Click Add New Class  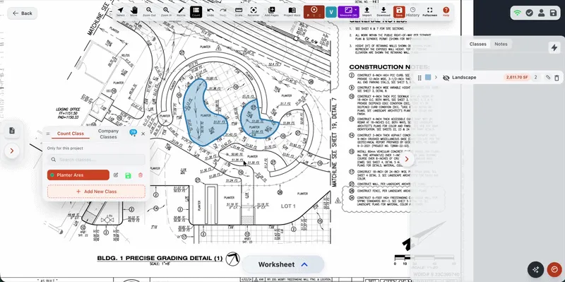(x=96, y=192)
